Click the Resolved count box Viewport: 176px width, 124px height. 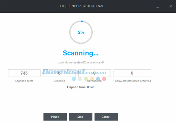pyautogui.click(x=59, y=73)
